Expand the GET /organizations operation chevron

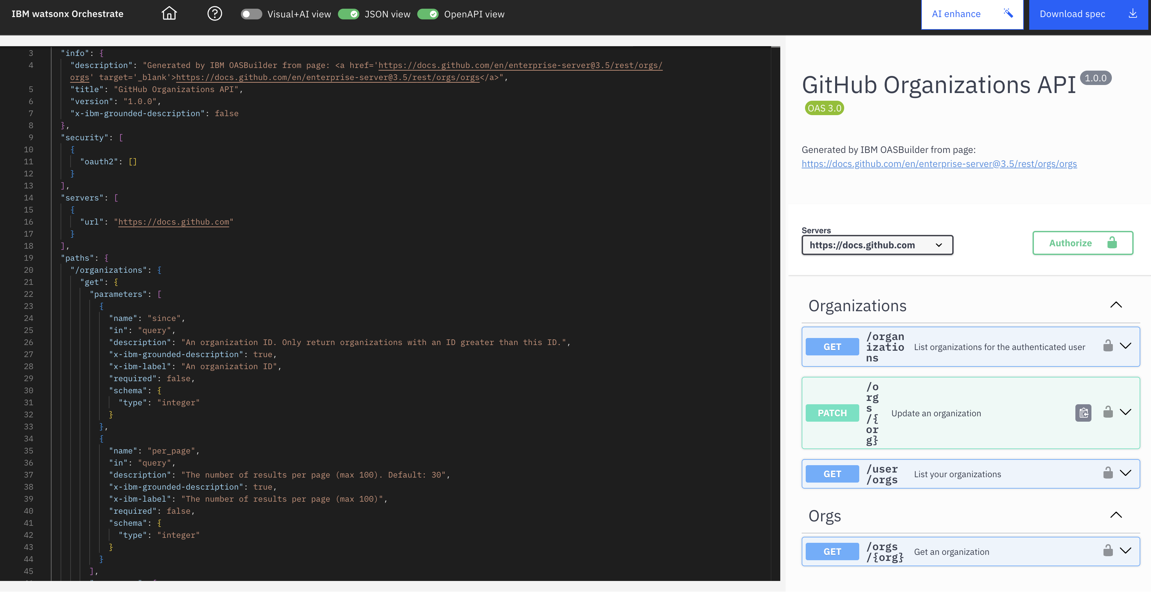coord(1126,346)
